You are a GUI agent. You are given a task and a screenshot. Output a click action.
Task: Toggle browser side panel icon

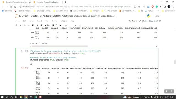(x=165, y=7)
